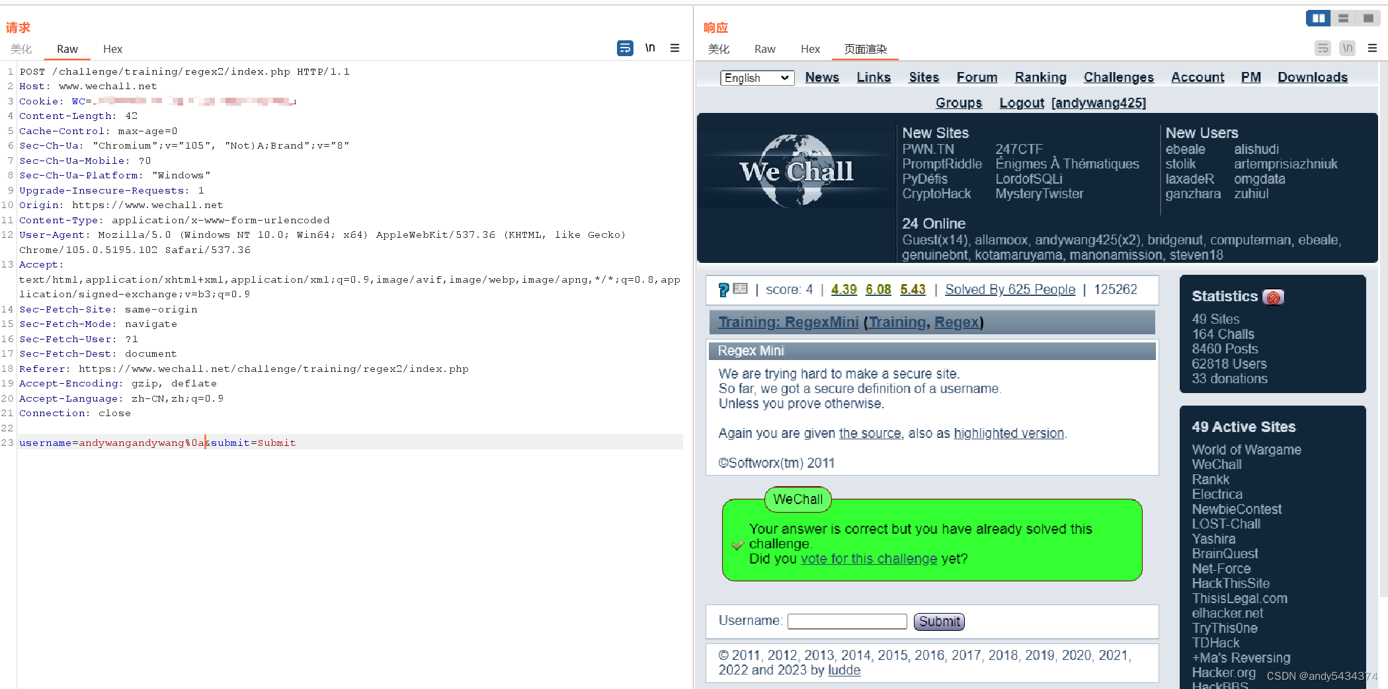Open Training: RegexMini title link
Screen dimensions: 1388x689
coord(788,322)
